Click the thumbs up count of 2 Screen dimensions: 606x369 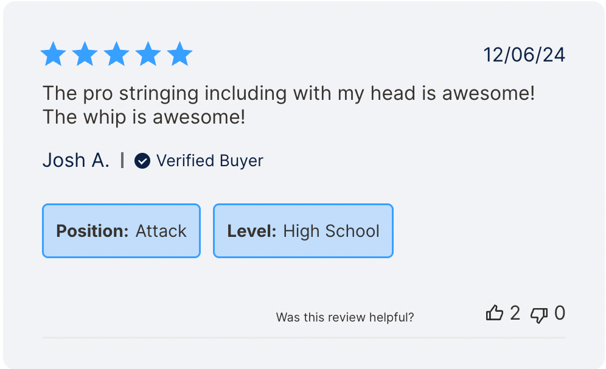click(515, 314)
